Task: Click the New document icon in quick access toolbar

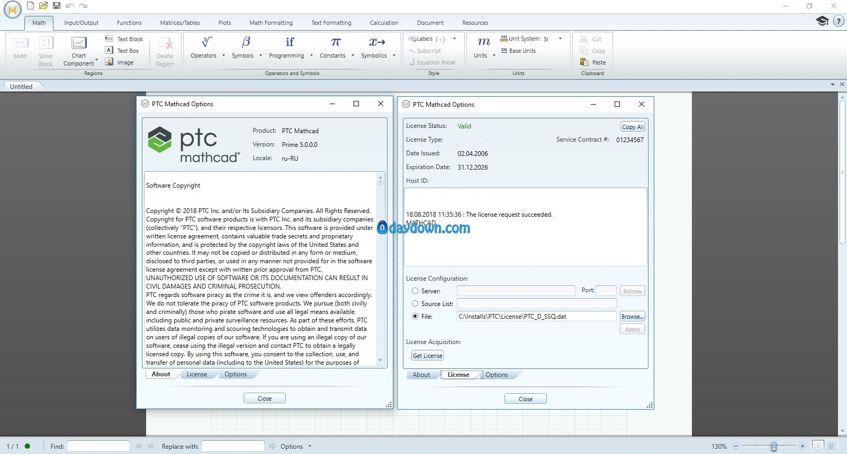Action: coord(30,6)
